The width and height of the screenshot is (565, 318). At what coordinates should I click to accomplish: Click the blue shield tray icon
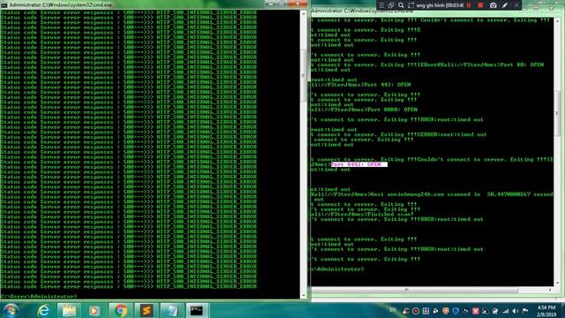456,311
